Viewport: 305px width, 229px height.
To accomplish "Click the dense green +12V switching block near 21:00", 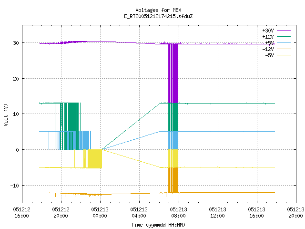I will click(72, 117).
